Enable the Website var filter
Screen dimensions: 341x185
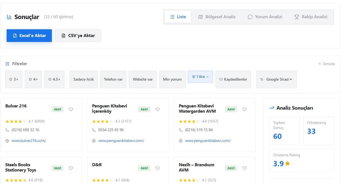[143, 79]
